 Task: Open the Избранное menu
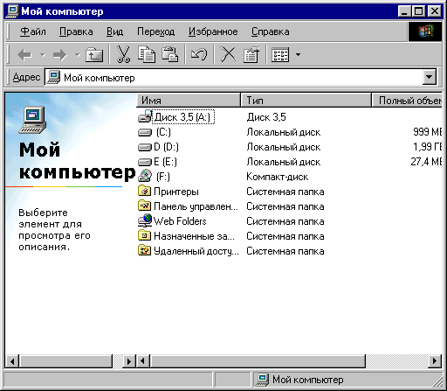213,31
